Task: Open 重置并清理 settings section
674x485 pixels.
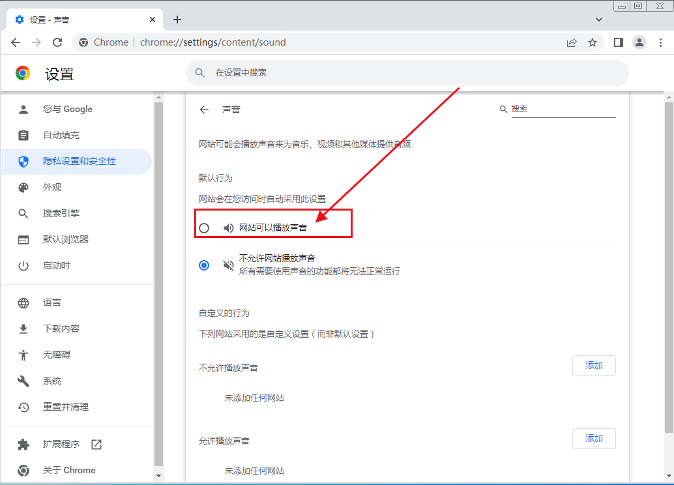Action: coord(78,407)
